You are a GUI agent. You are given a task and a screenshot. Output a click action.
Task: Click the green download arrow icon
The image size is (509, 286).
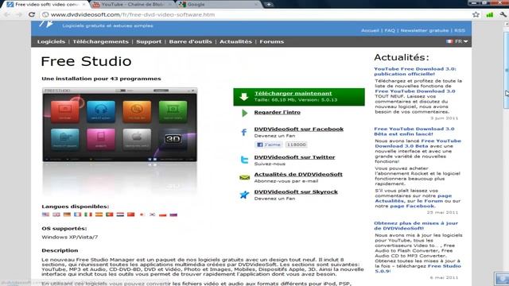(244, 97)
